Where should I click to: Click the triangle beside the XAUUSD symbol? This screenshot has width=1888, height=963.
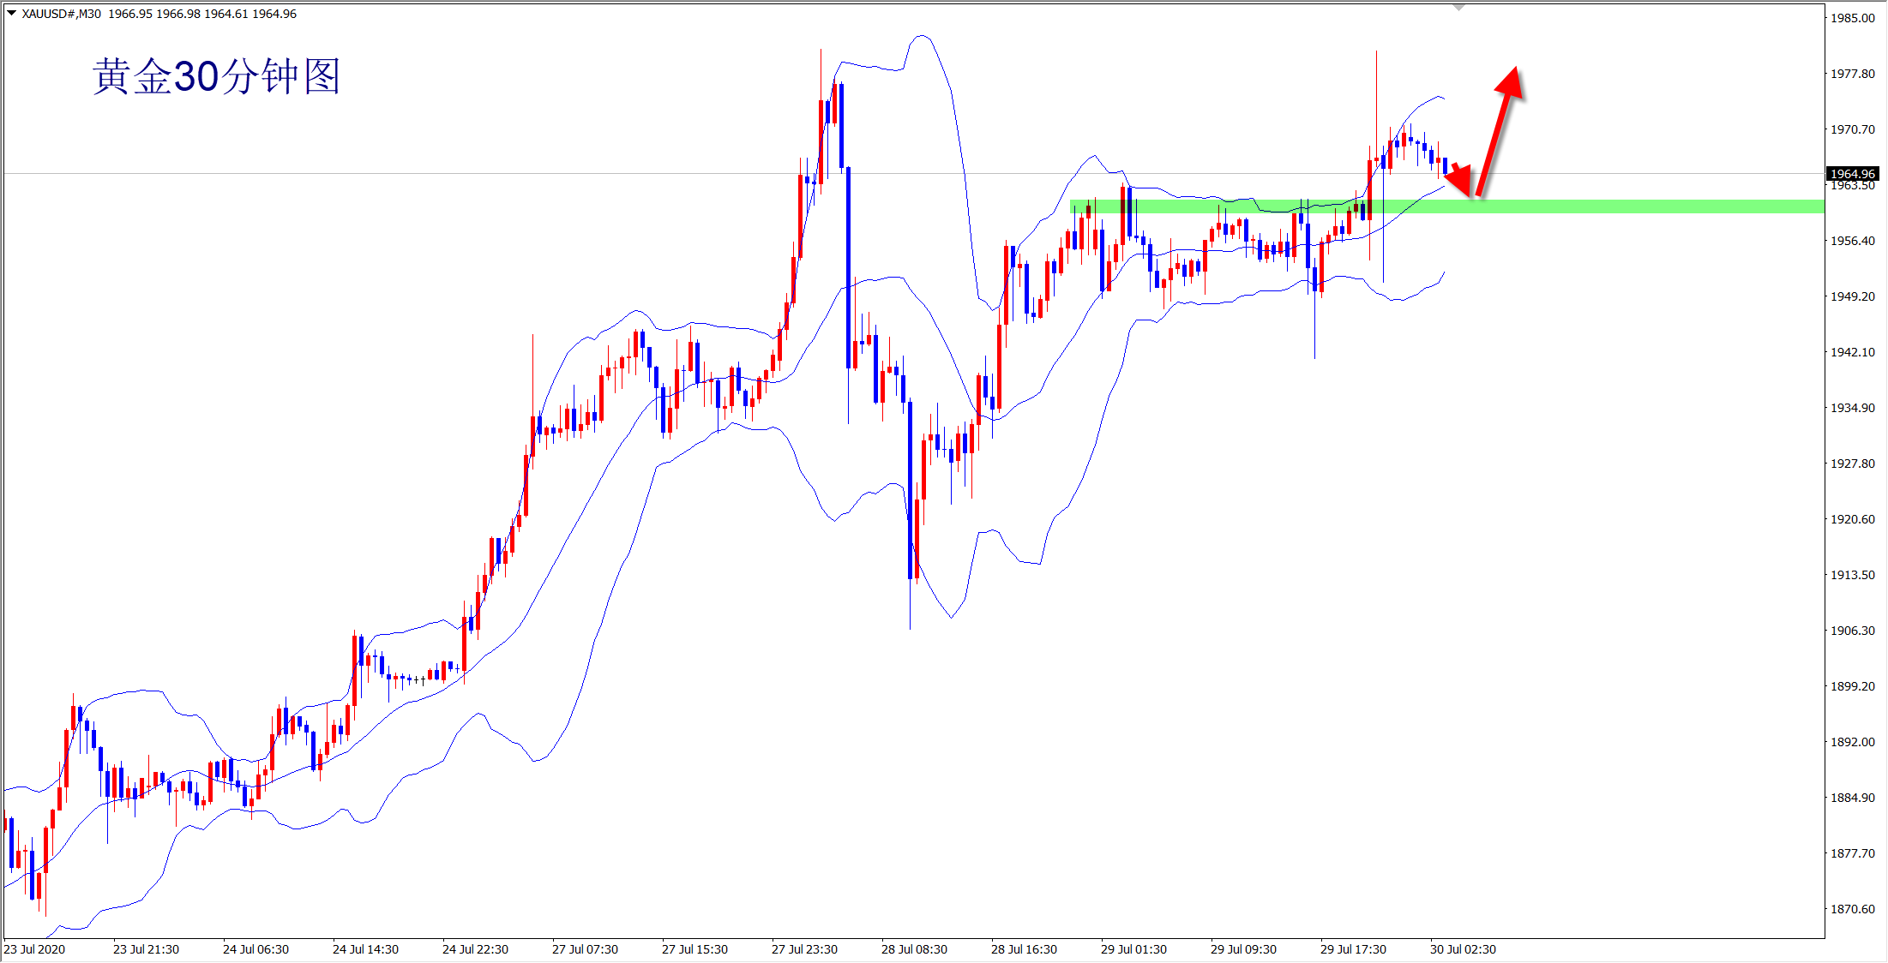coord(11,13)
